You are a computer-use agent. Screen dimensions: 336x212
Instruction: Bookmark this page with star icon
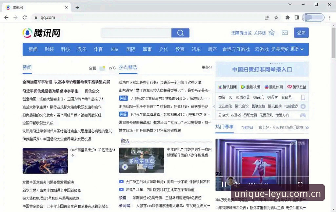coord(276,18)
